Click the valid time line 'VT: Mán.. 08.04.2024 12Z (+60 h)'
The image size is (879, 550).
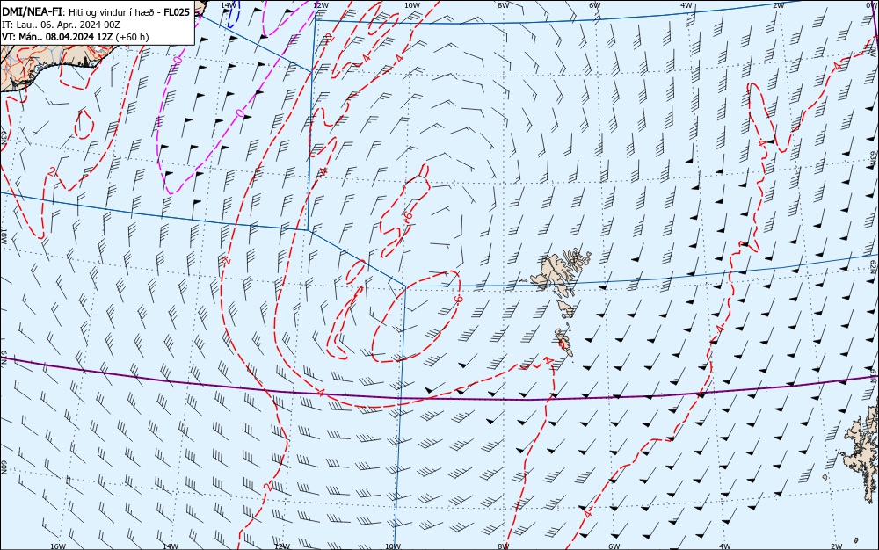coord(76,37)
